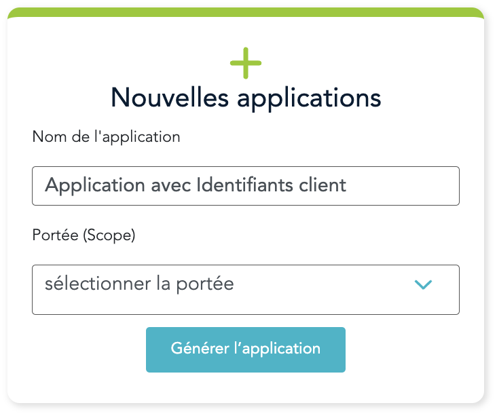Click the word 'Nouvelles' in the title
The height and width of the screenshot is (418, 497).
pyautogui.click(x=169, y=98)
